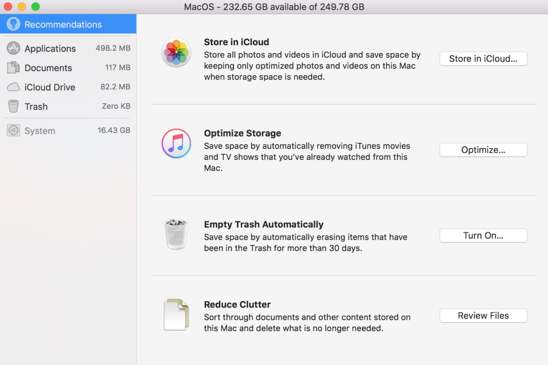Zoom the window with the green button
The image size is (548, 365).
tap(36, 7)
